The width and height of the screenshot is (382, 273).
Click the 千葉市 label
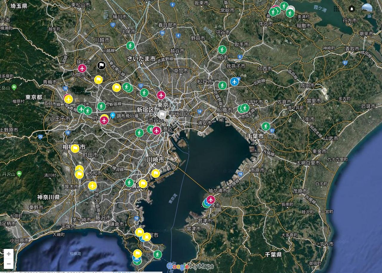pyautogui.click(x=255, y=136)
